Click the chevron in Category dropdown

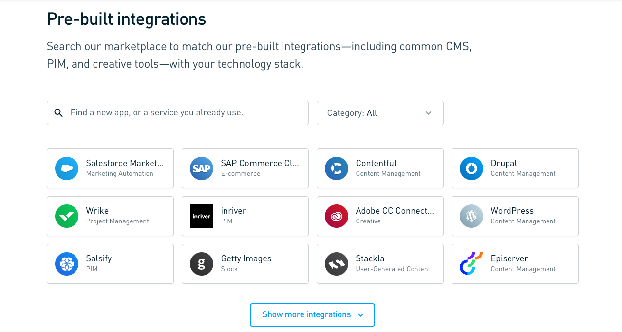coord(428,113)
